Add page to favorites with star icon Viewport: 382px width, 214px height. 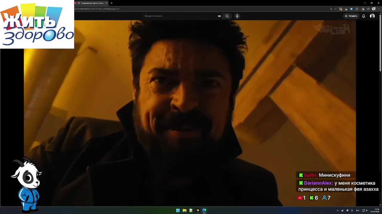tap(335, 9)
